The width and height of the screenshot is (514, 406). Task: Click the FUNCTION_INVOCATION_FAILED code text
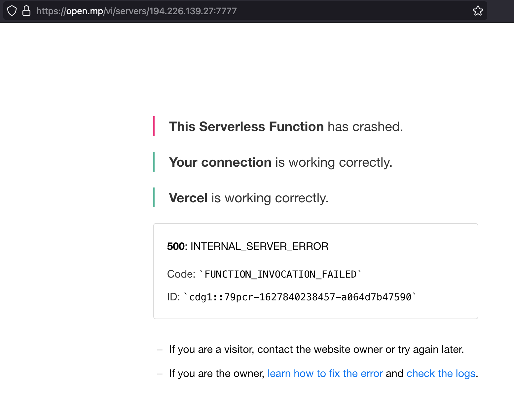tap(281, 274)
